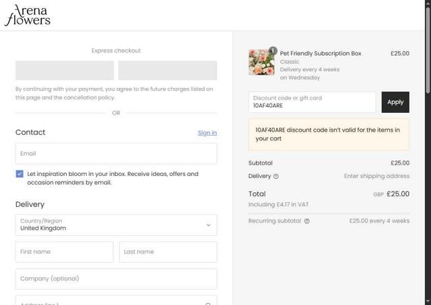This screenshot has height=305, width=431.
Task: Click the page vertical scrollbar thumb
Action: point(428,50)
